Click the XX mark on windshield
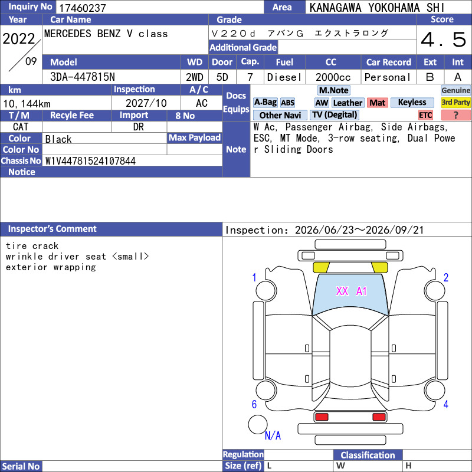472x472 pixels. click(x=342, y=291)
